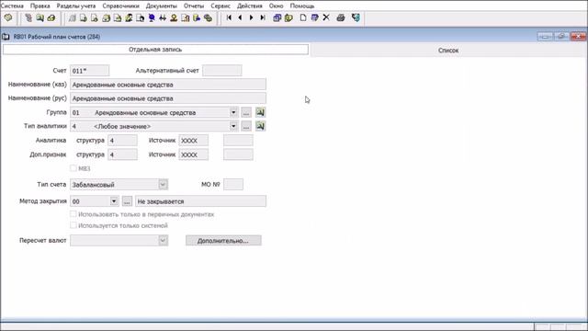The width and height of the screenshot is (588, 331).
Task: Open the Метод закрытия code dropdown
Action: [x=114, y=201]
